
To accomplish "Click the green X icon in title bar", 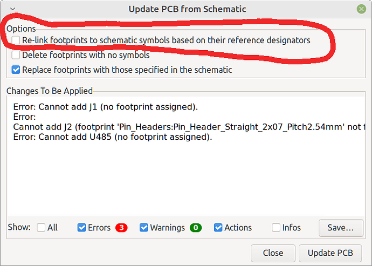I will pos(361,9).
